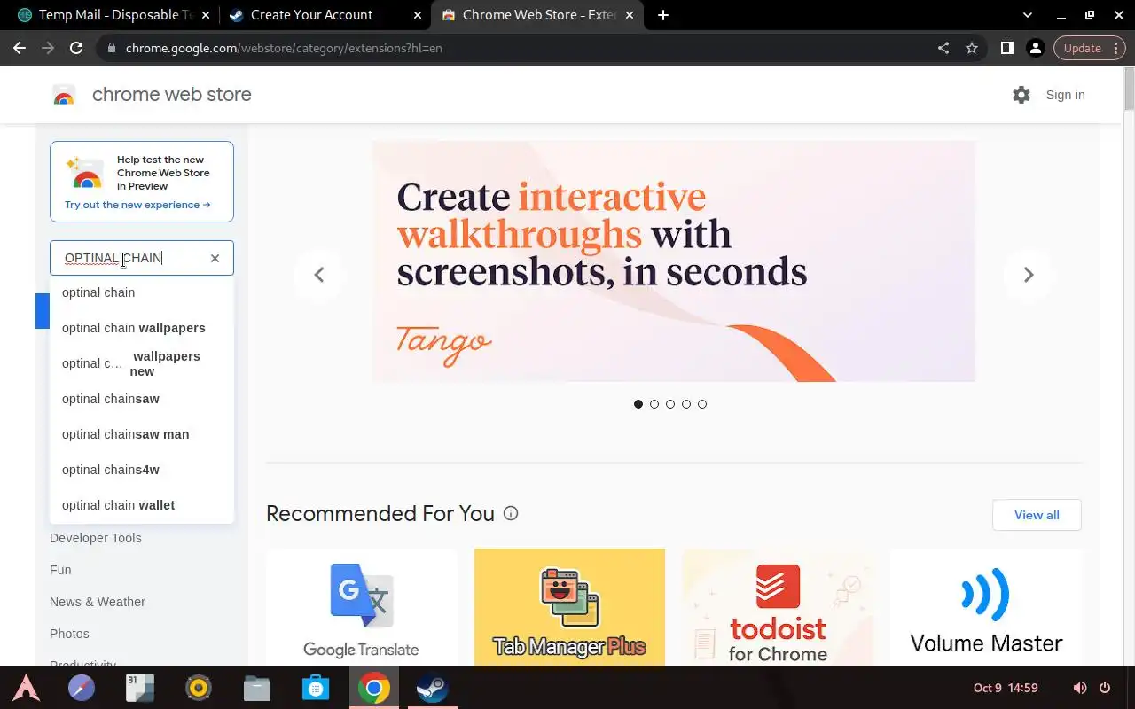1135x709 pixels.
Task: Open Arch-style launcher icon in taskbar
Action: click(26, 688)
